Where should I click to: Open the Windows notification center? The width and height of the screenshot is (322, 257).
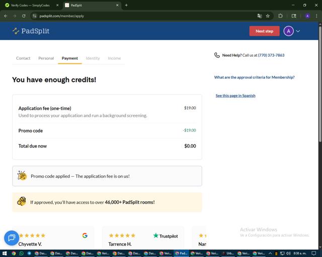[x=313, y=253]
